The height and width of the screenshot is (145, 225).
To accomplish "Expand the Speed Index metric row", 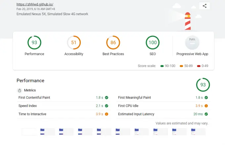I will click(x=64, y=106).
